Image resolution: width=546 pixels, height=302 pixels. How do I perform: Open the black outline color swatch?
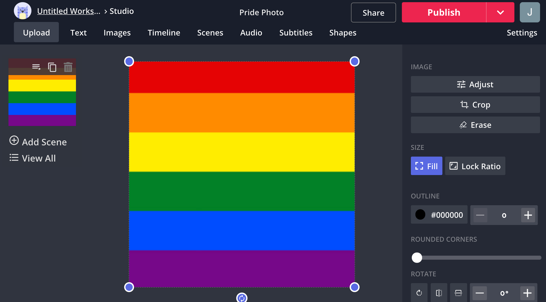tap(420, 215)
